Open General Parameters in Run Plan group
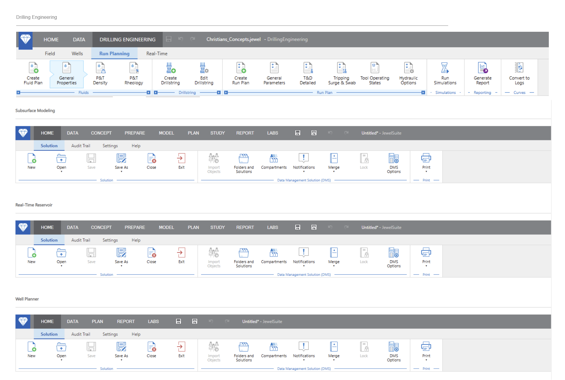This screenshot has height=380, width=565. [274, 74]
